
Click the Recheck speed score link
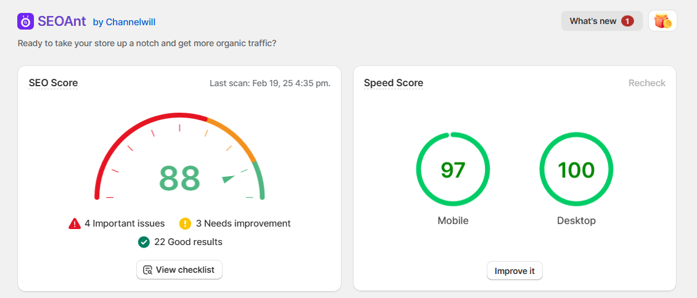coord(646,83)
